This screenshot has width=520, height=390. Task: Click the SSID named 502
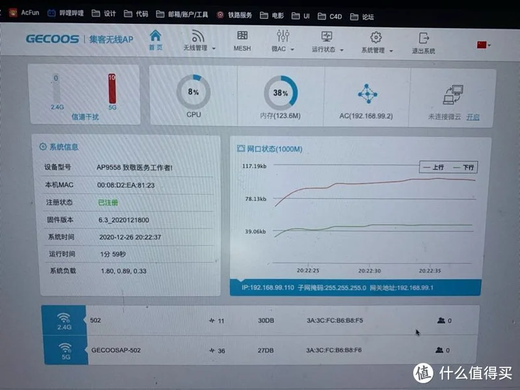(x=95, y=320)
